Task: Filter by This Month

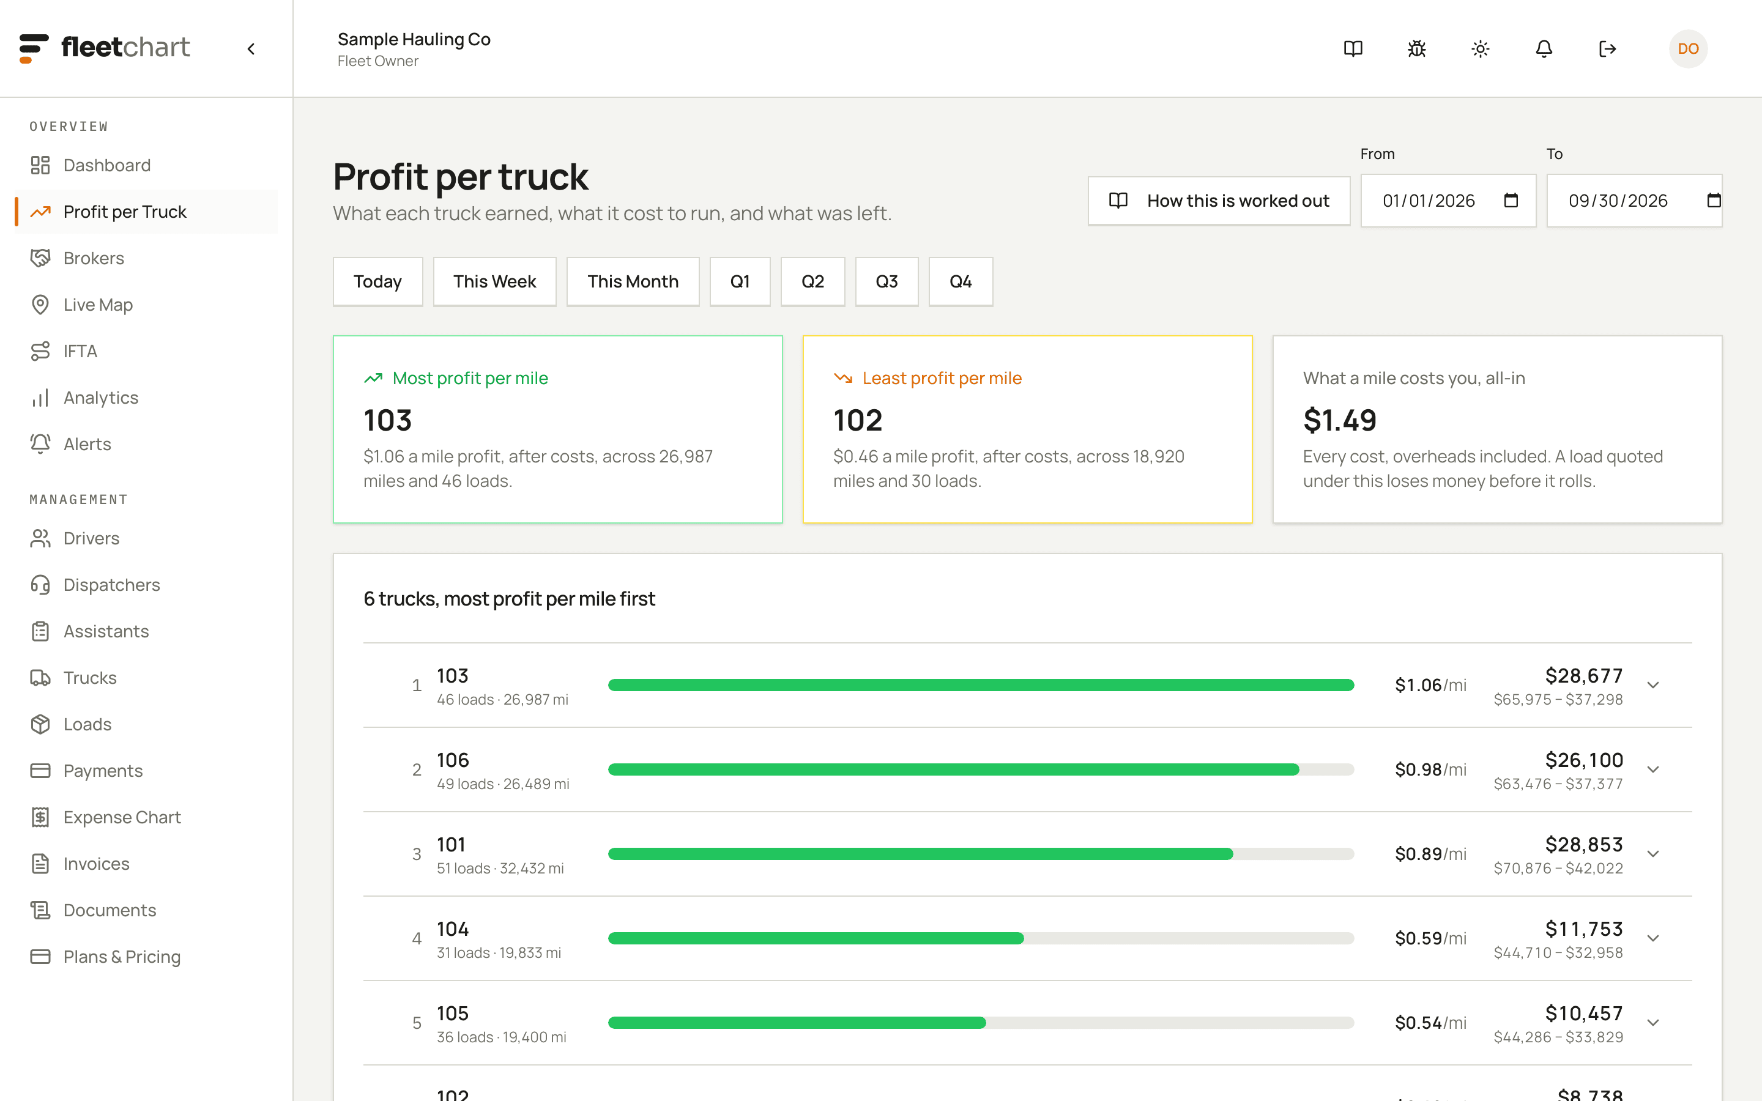Action: pos(633,282)
